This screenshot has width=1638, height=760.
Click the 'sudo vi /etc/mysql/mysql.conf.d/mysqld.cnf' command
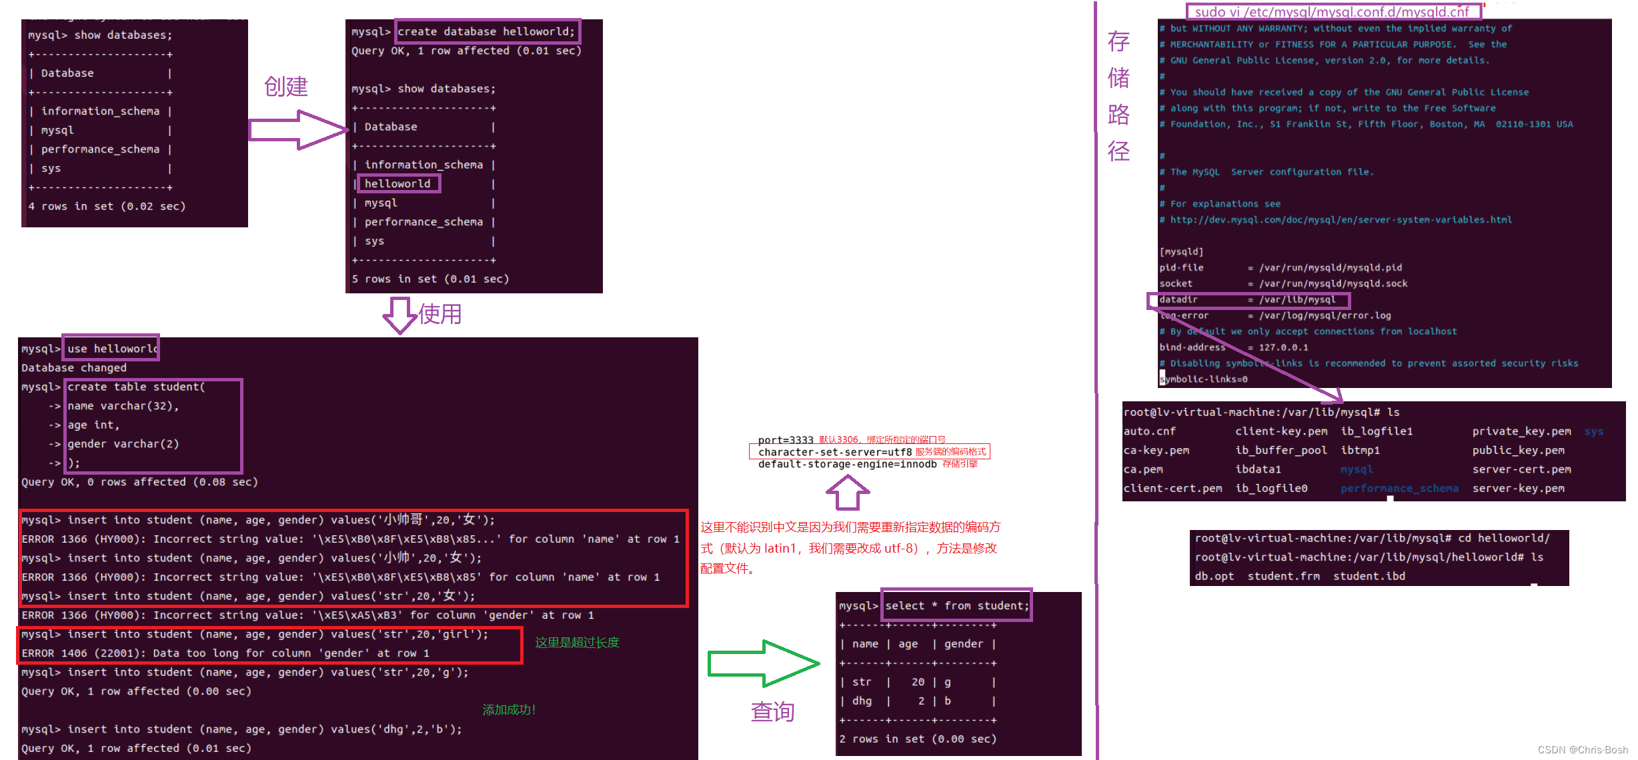[1332, 12]
